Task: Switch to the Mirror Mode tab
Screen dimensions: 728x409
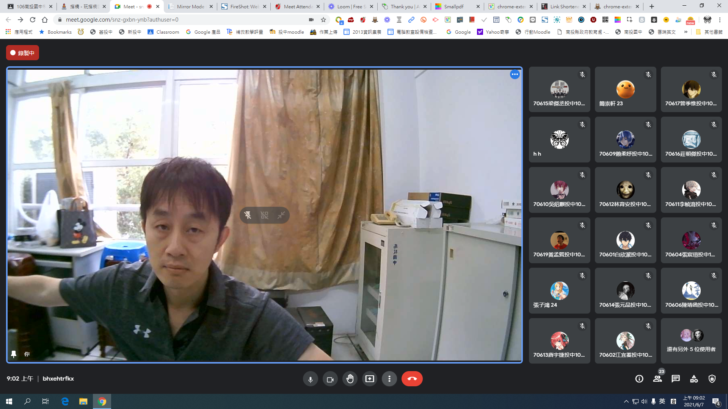Action: 190,6
